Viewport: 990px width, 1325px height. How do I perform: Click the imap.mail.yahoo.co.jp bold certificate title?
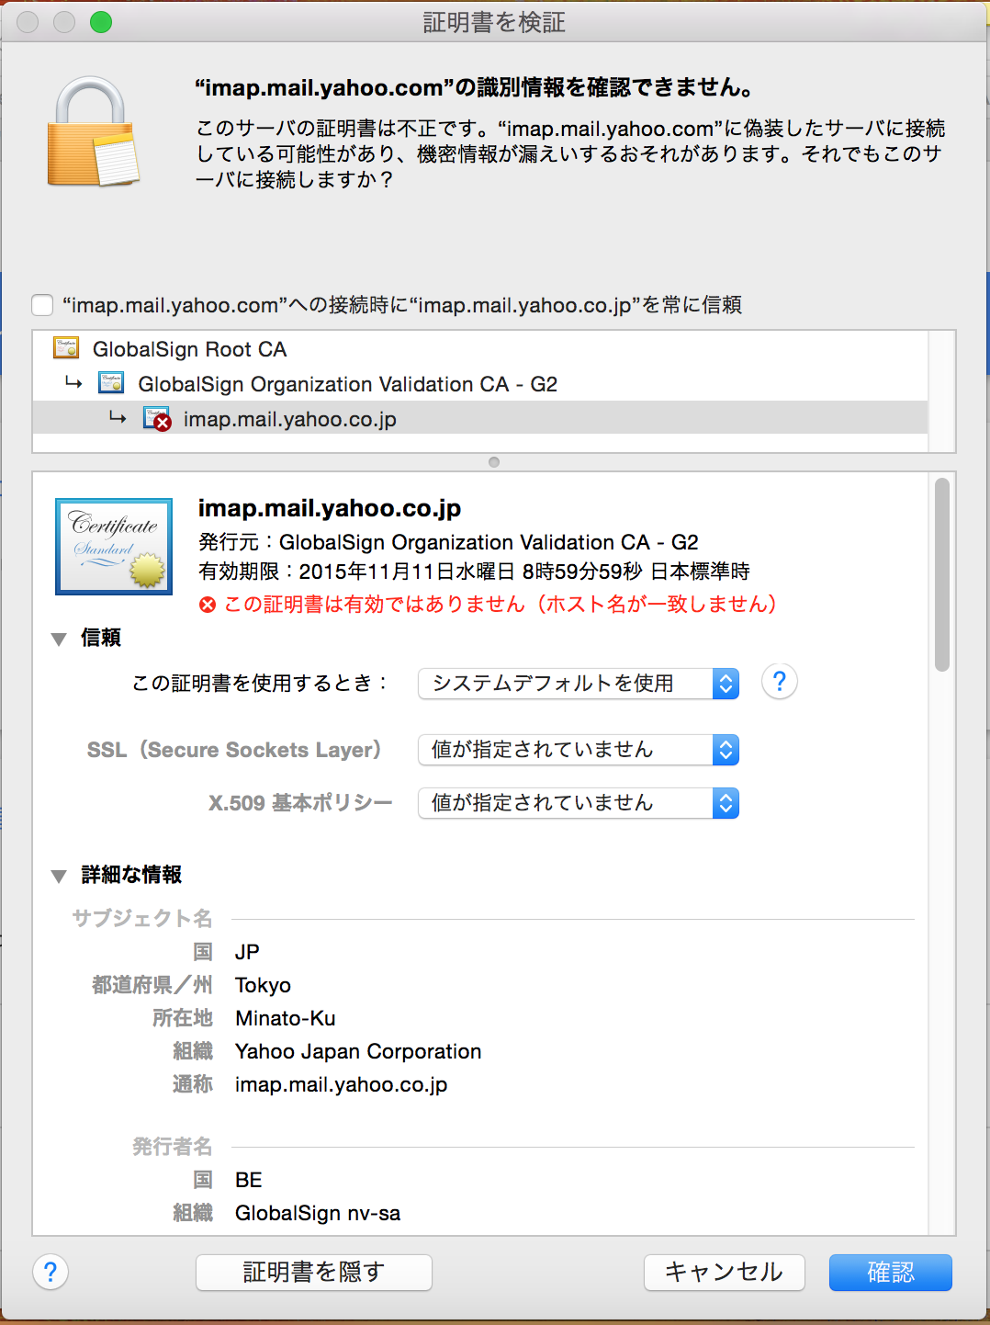(x=330, y=508)
